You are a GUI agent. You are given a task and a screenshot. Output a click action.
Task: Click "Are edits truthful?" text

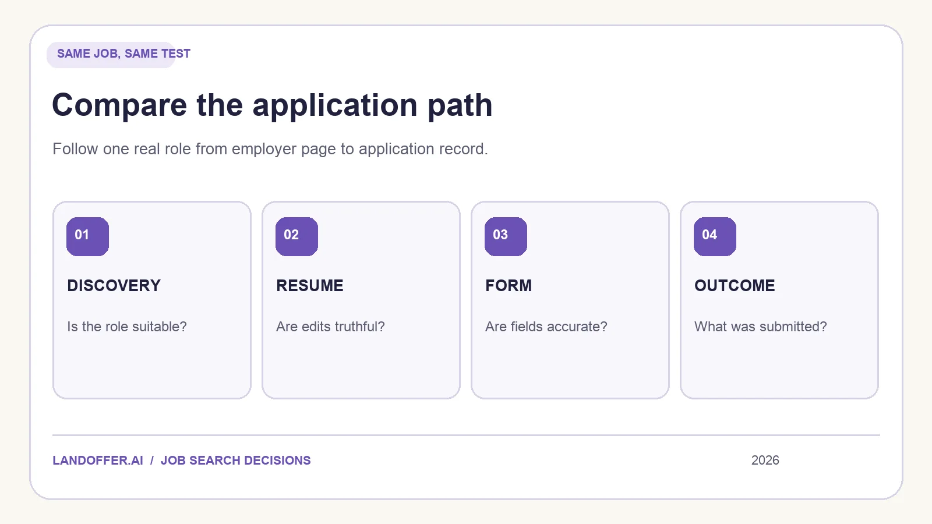pyautogui.click(x=330, y=327)
